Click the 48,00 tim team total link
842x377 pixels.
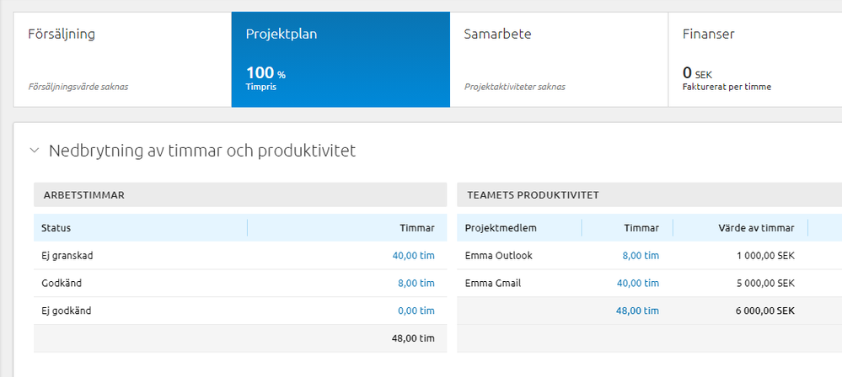click(x=638, y=311)
